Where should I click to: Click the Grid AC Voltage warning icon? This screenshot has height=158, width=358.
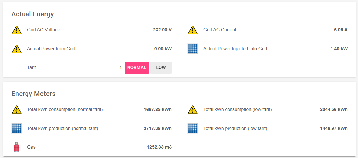pyautogui.click(x=17, y=30)
